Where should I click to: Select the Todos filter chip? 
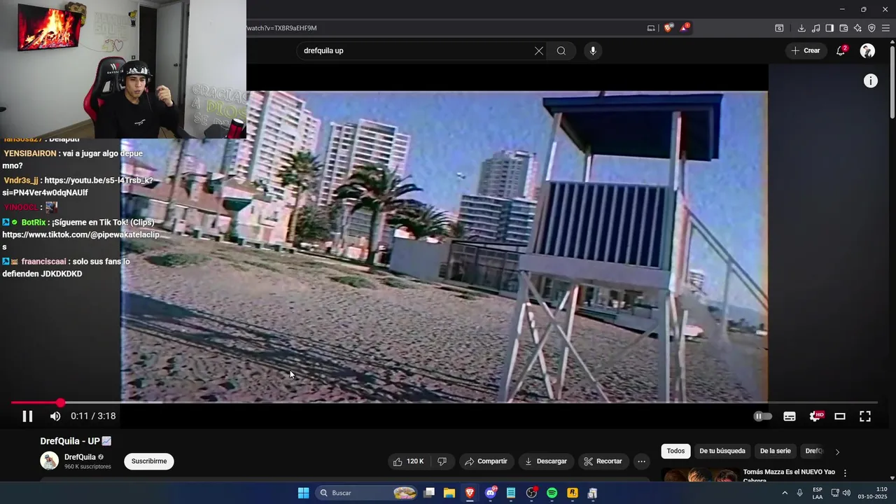coord(675,451)
